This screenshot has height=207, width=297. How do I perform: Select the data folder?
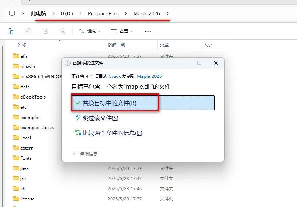(x=25, y=87)
